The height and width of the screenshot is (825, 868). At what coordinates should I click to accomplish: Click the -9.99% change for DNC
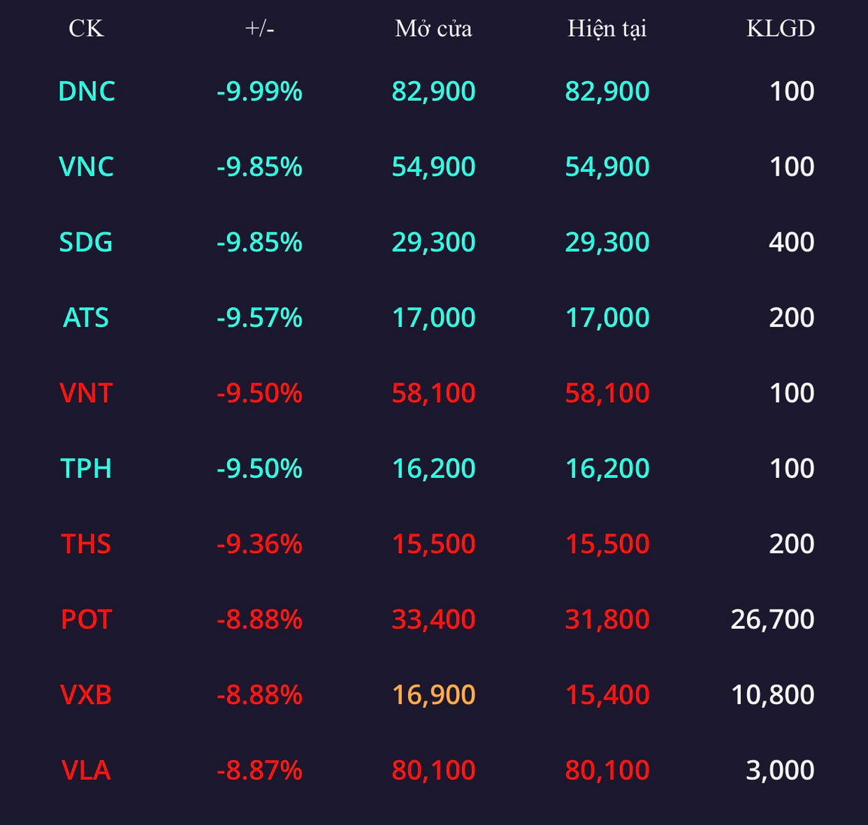point(259,92)
